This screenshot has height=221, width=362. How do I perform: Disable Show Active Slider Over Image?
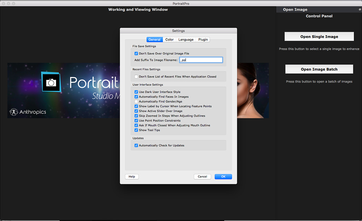(136, 111)
